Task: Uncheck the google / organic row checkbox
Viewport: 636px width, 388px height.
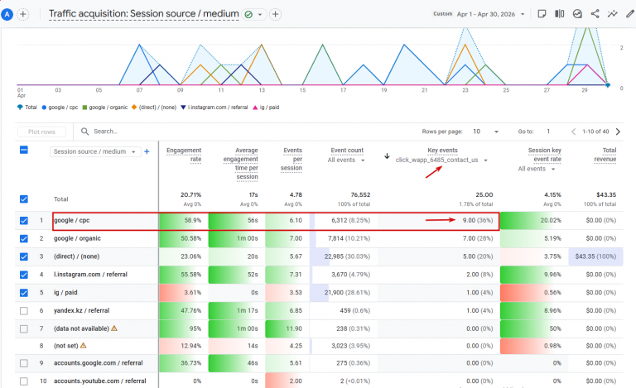Action: pyautogui.click(x=24, y=238)
